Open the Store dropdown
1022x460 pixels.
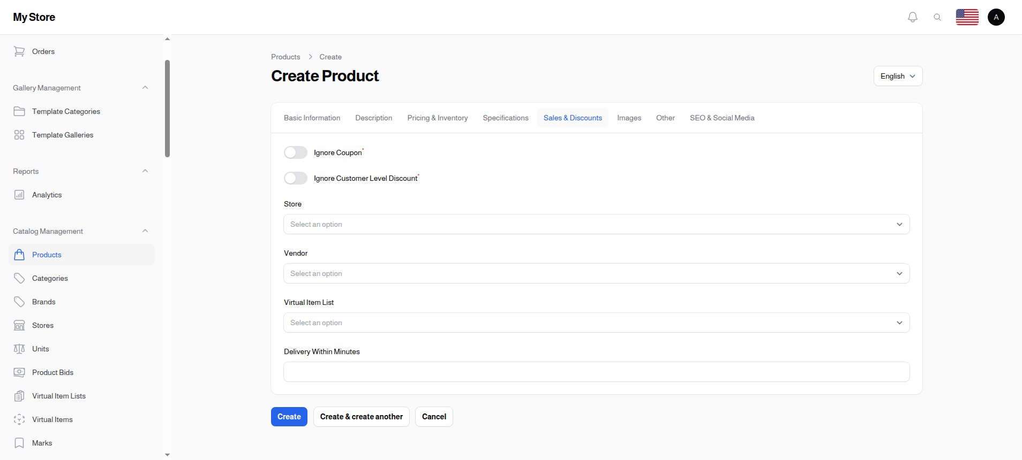[596, 224]
